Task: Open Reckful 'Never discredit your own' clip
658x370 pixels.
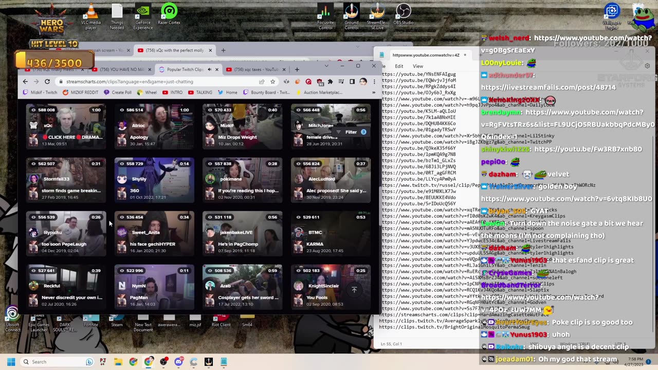Action: tap(66, 287)
